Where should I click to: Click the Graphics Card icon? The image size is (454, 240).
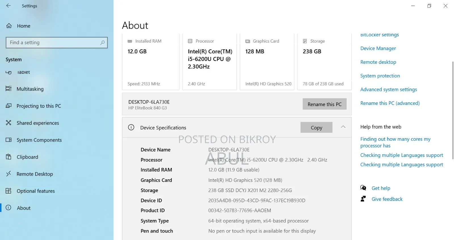click(x=248, y=41)
